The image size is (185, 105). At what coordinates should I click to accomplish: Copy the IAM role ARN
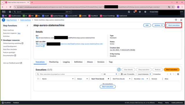37,44
